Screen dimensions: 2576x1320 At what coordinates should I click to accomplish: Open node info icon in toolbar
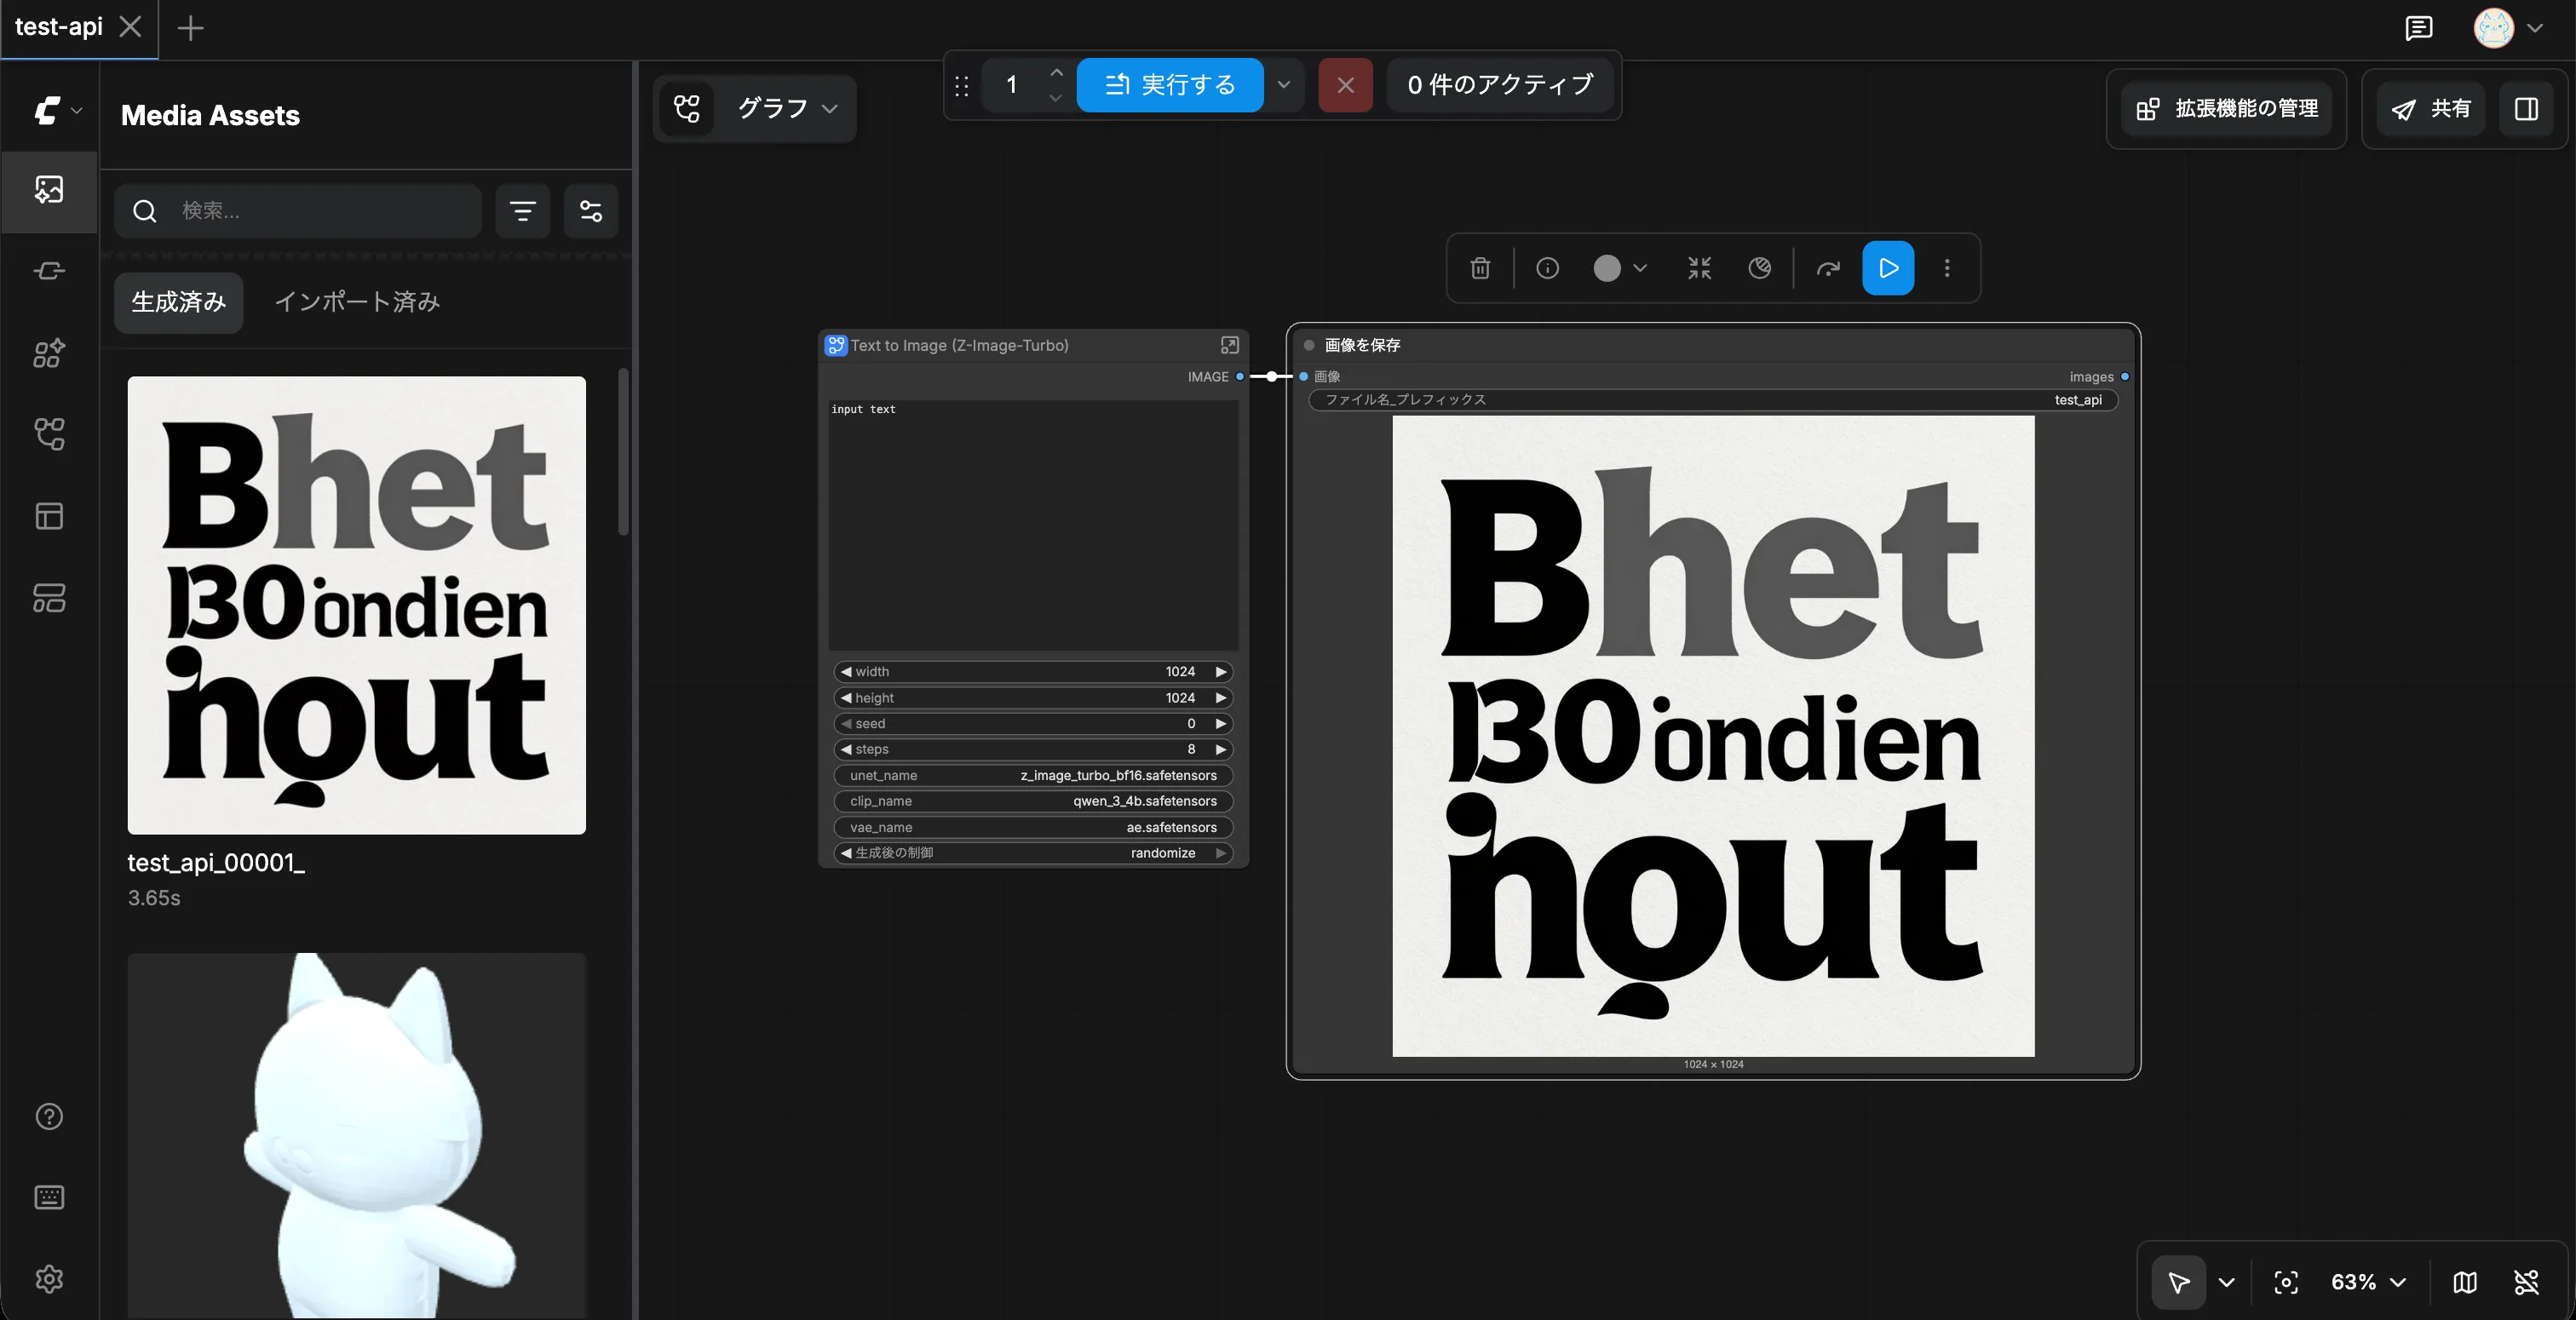pyautogui.click(x=1547, y=268)
